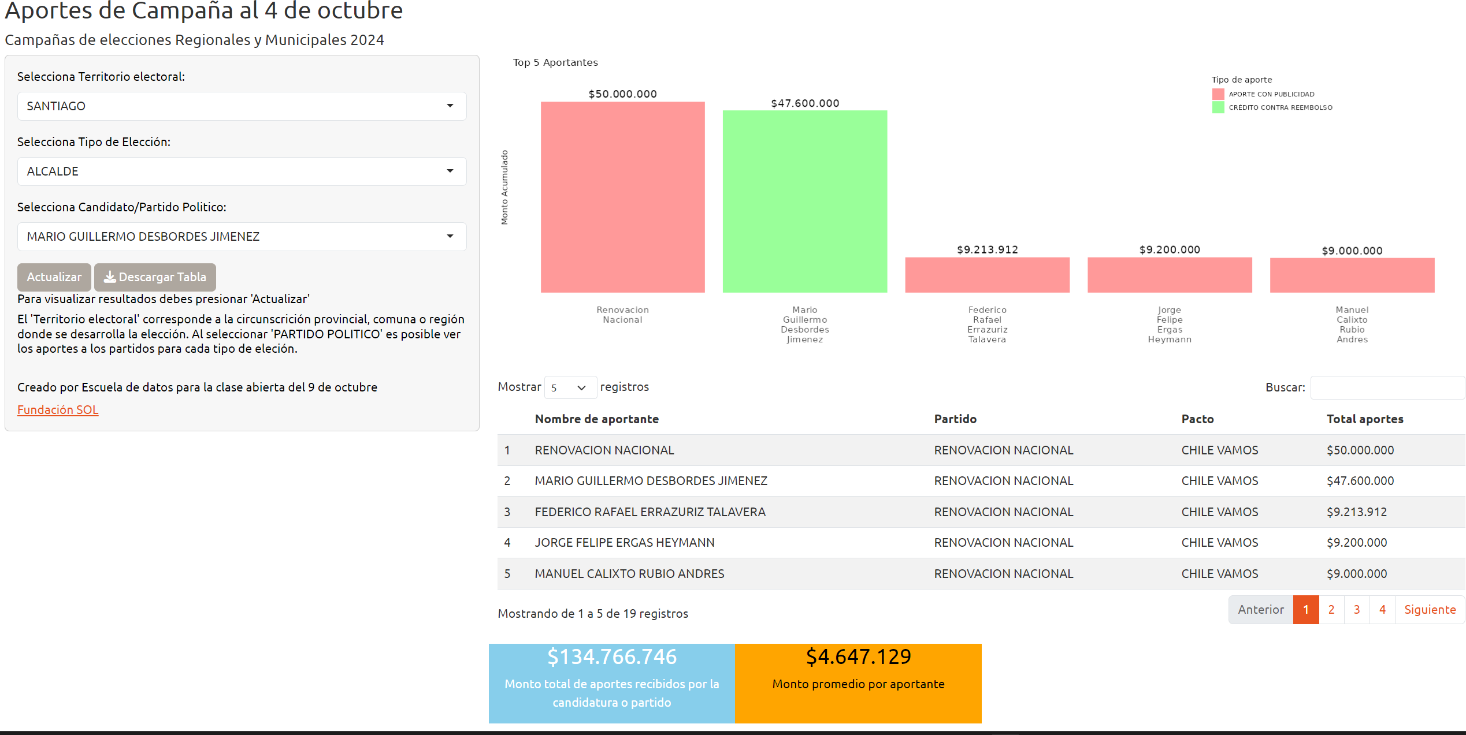The height and width of the screenshot is (735, 1466).
Task: Click the green Crédito contra Reembolso legend swatch
Action: click(1218, 107)
